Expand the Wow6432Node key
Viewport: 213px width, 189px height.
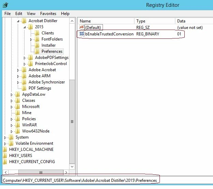click(x=12, y=131)
